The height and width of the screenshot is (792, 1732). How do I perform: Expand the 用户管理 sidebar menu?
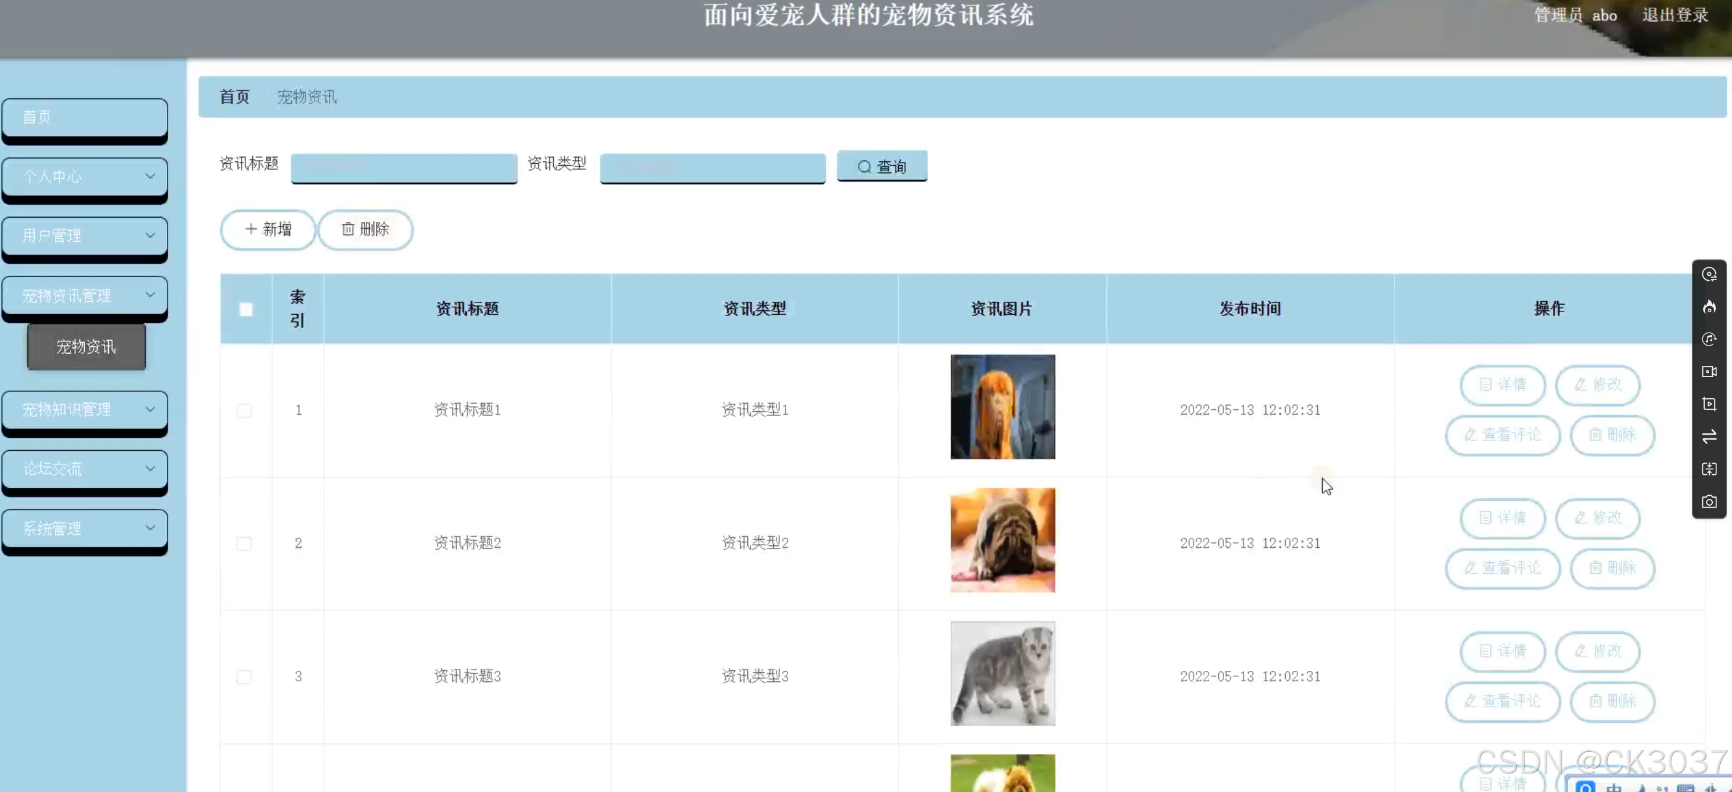coord(85,236)
